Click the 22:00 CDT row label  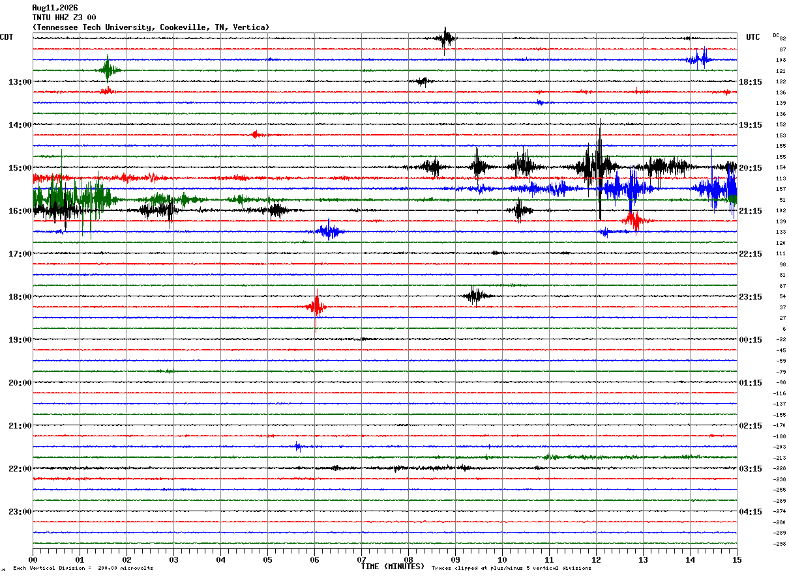[x=20, y=469]
